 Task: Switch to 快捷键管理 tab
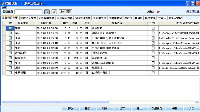coord(115,18)
